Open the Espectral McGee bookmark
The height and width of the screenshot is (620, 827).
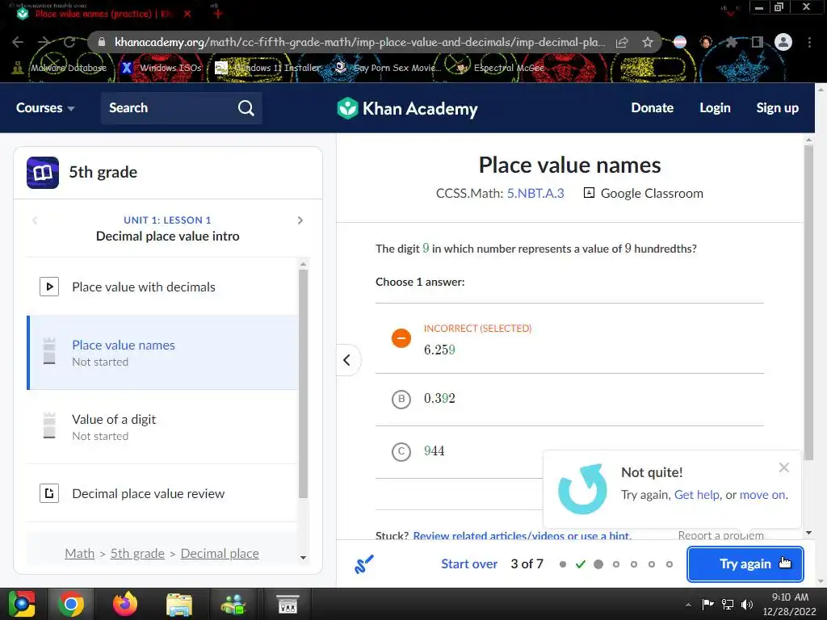pyautogui.click(x=501, y=68)
